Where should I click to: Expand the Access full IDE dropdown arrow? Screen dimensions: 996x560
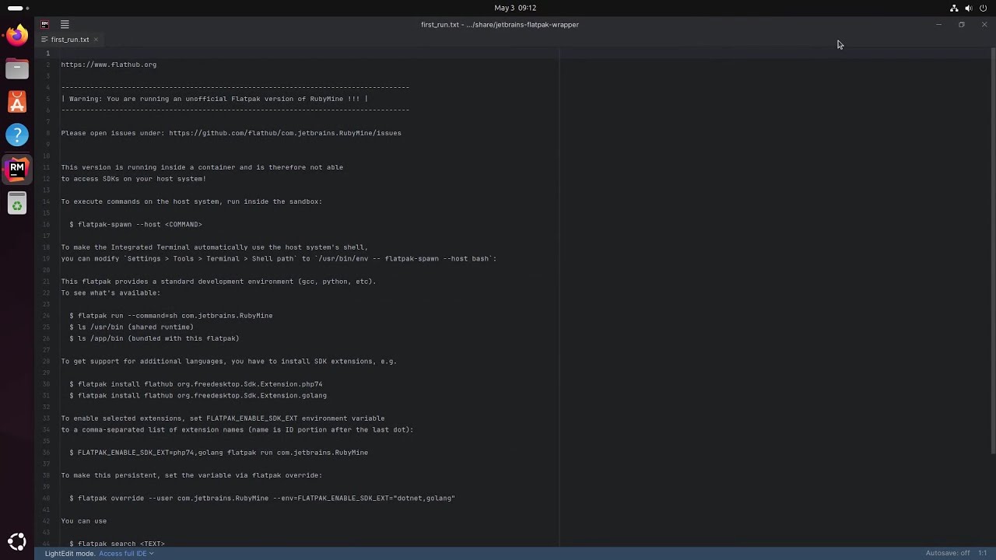point(152,554)
